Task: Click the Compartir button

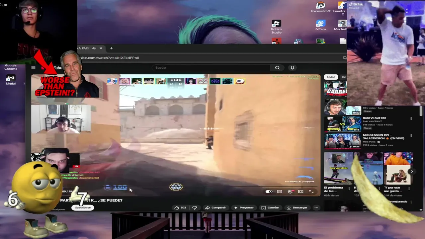Action: click(215, 207)
